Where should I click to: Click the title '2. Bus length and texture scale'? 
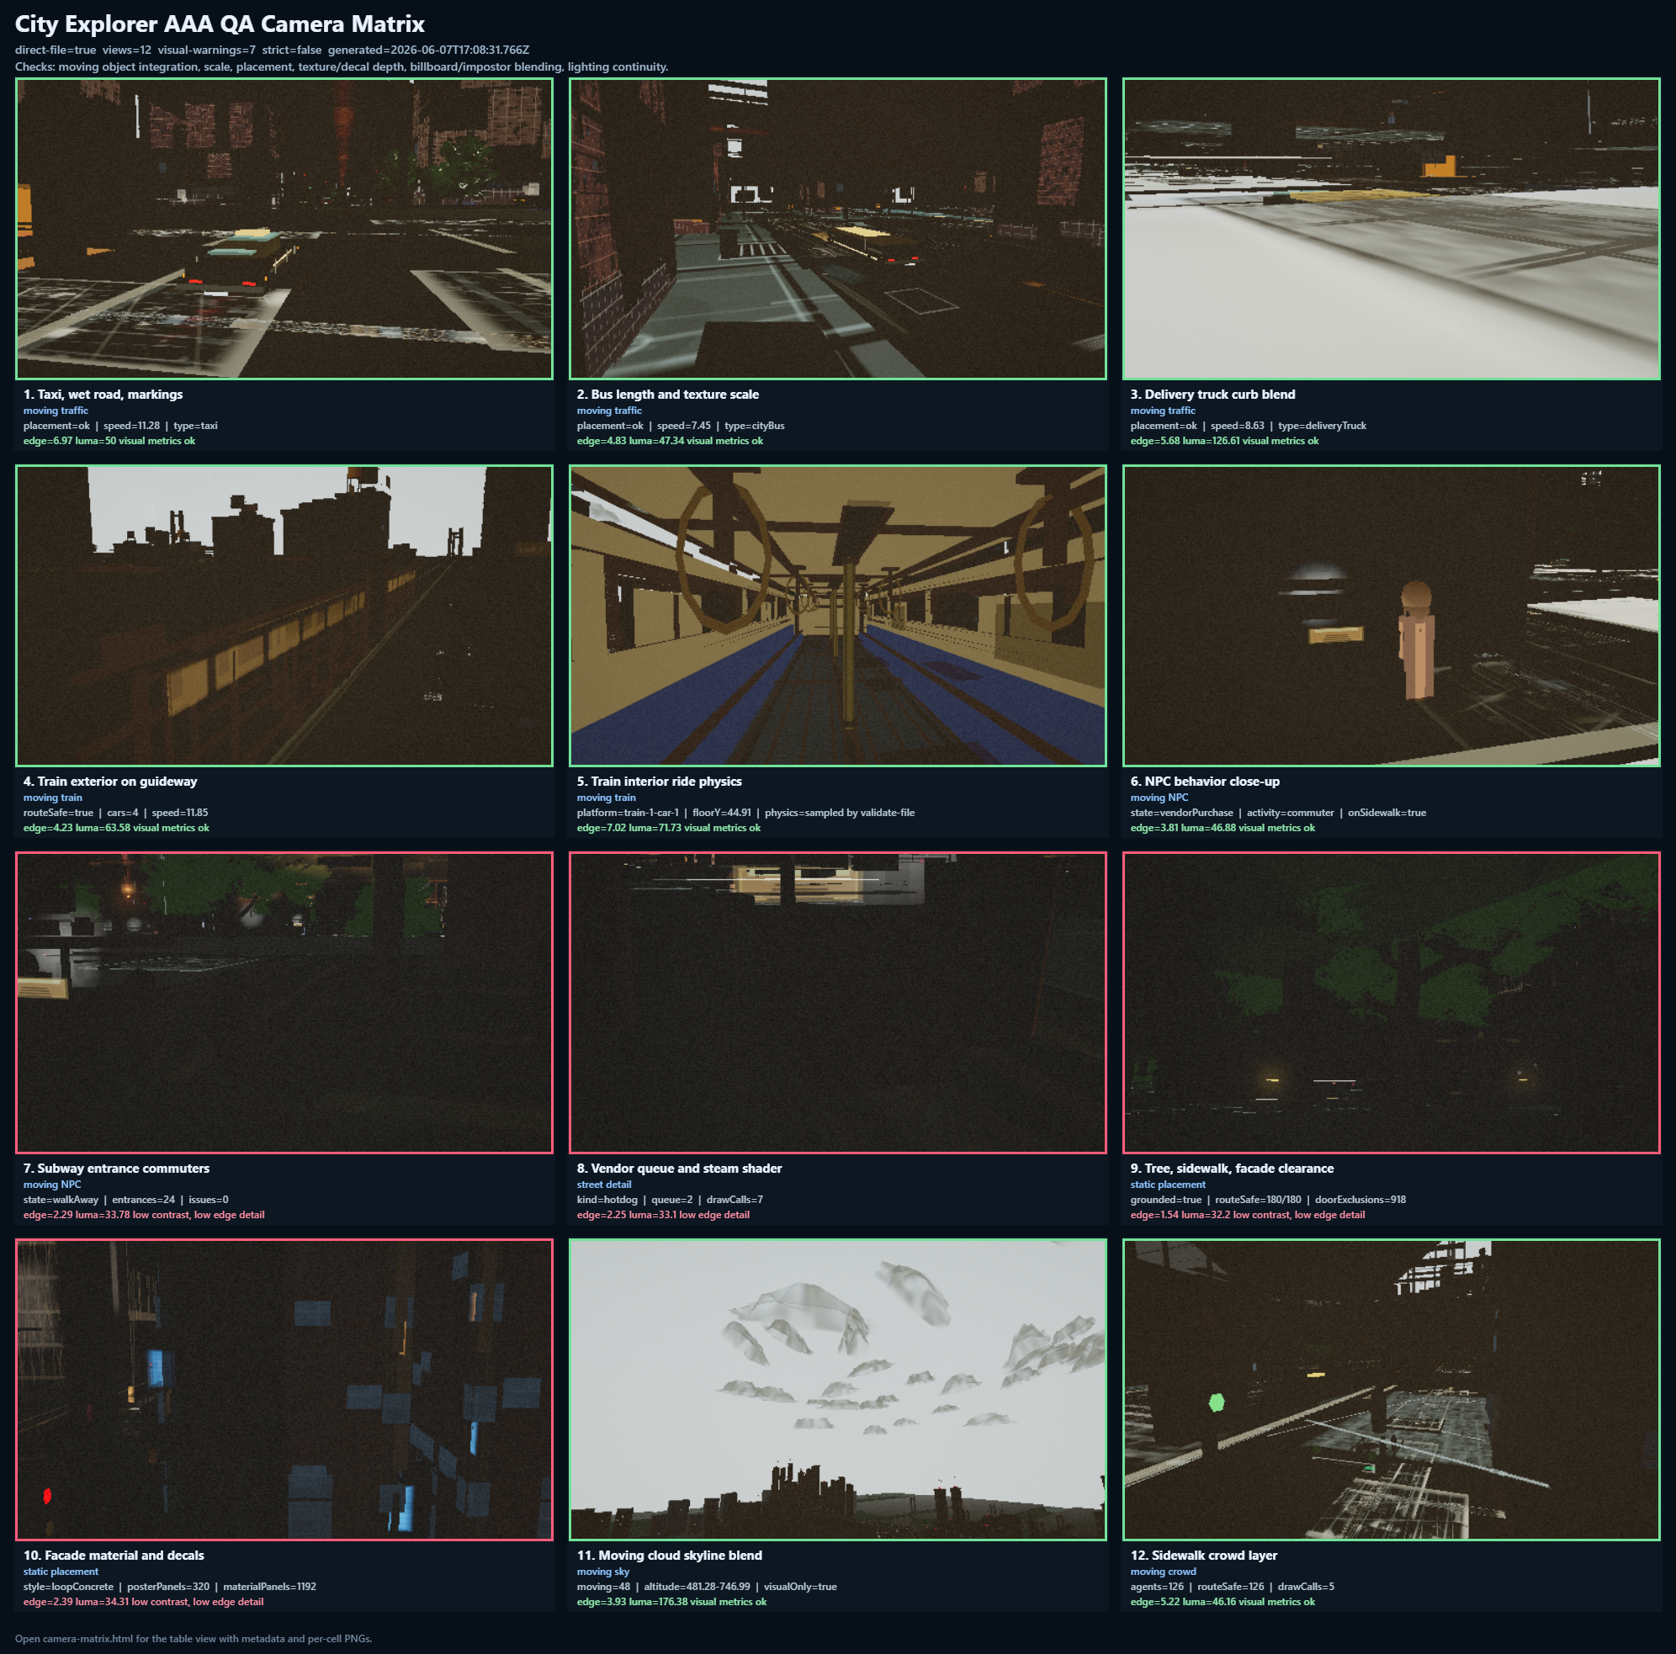click(668, 395)
